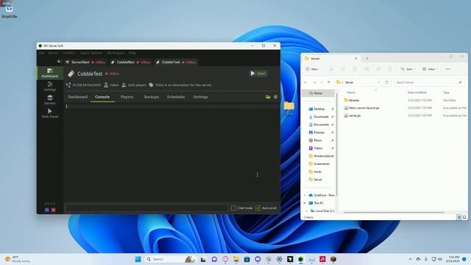The image size is (471, 265).
Task: Open Settings in the MC Server Soft sidebar
Action: click(50, 86)
